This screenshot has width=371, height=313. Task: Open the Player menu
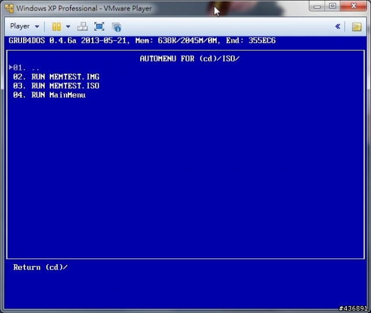tap(24, 26)
